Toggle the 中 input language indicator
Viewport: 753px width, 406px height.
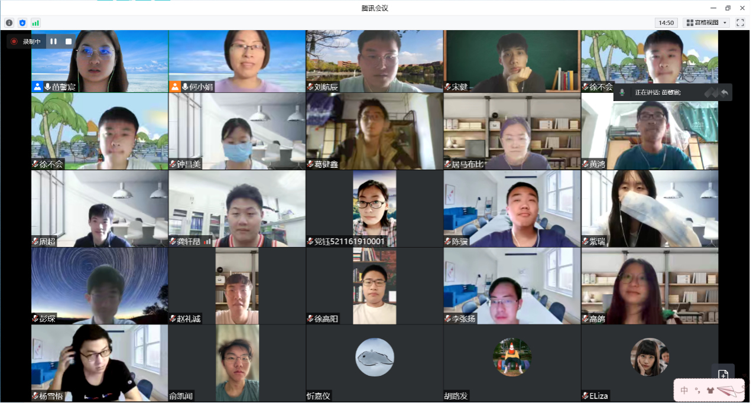pos(684,391)
